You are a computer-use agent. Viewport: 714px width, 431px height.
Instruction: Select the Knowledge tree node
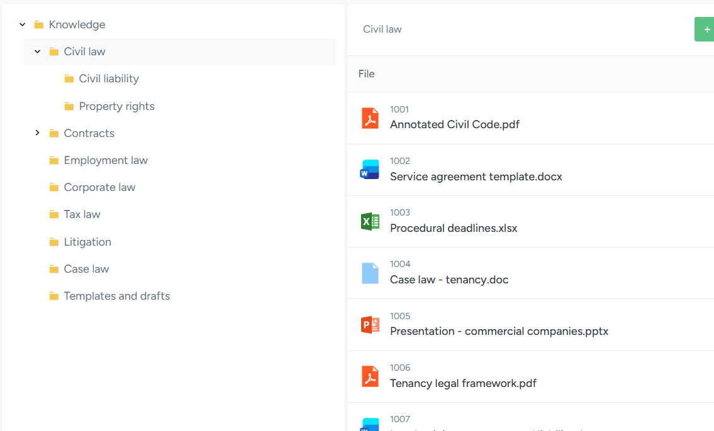pyautogui.click(x=77, y=25)
